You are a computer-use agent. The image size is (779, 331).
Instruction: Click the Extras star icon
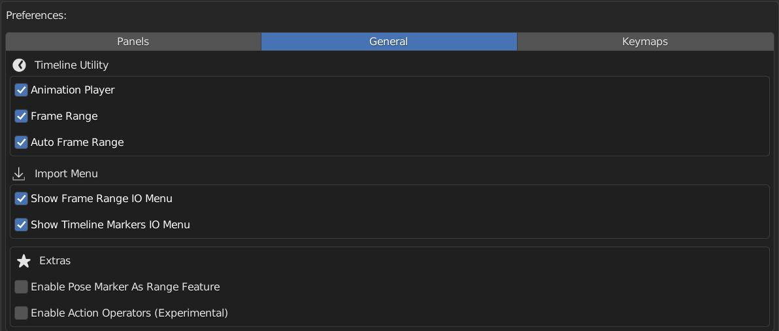click(24, 261)
